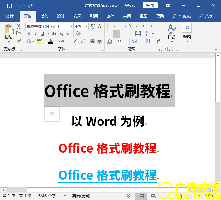Viewport: 221px width, 200px height.
Task: Click vertical scrollbar up arrow
Action: pos(218,55)
